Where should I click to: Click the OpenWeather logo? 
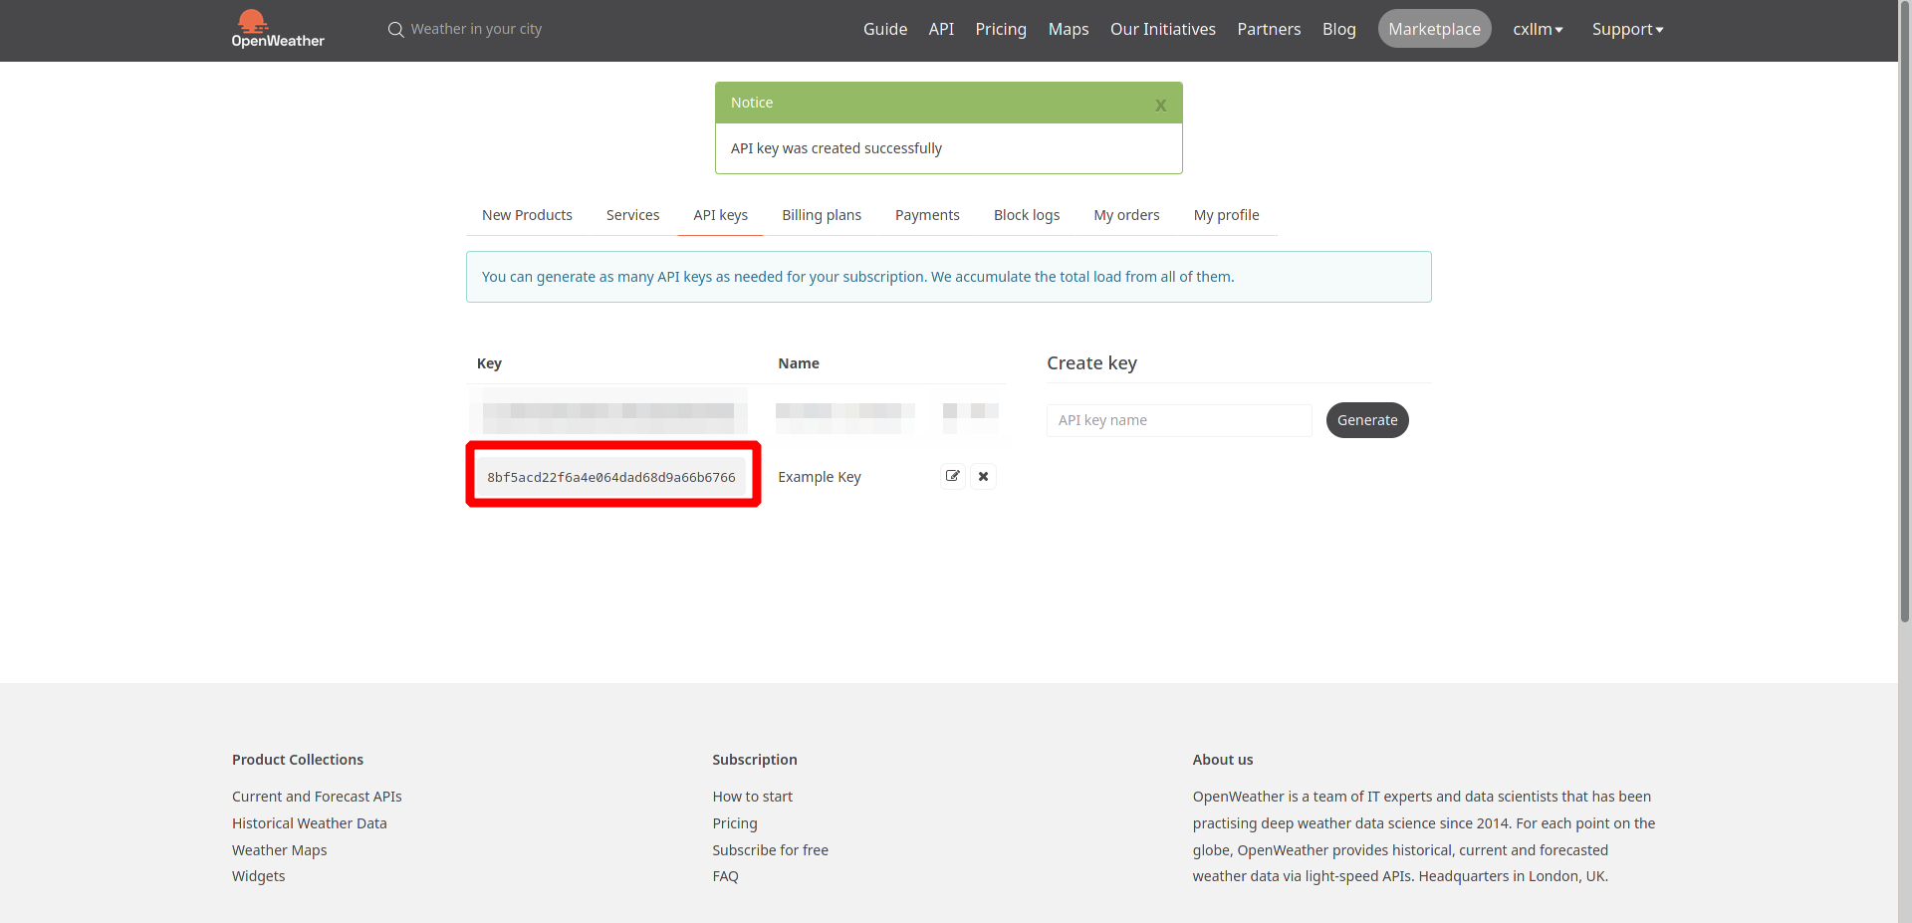click(x=278, y=29)
